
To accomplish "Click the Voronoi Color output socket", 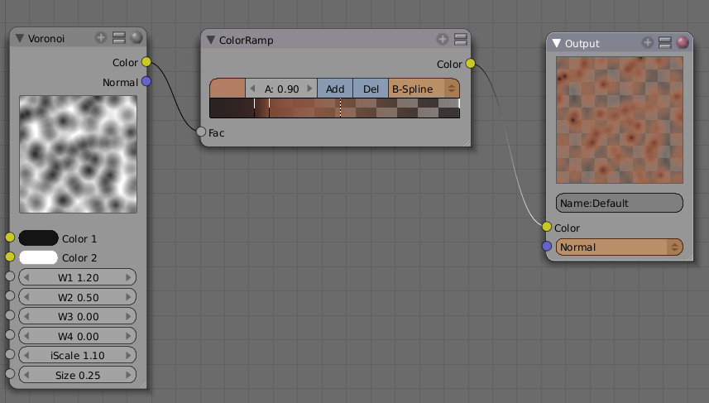I will pos(146,62).
